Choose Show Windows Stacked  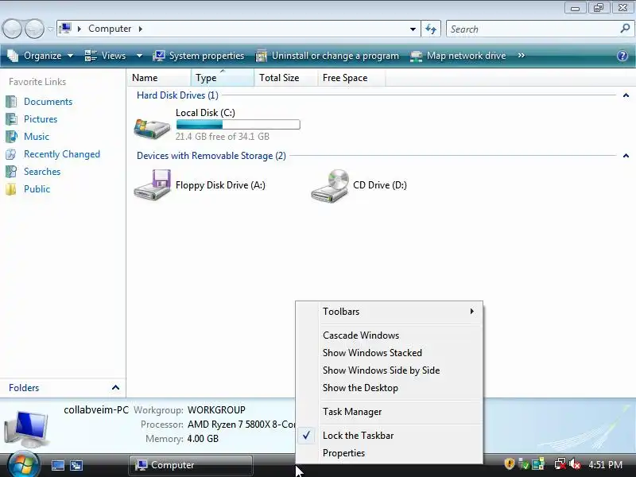point(390,353)
